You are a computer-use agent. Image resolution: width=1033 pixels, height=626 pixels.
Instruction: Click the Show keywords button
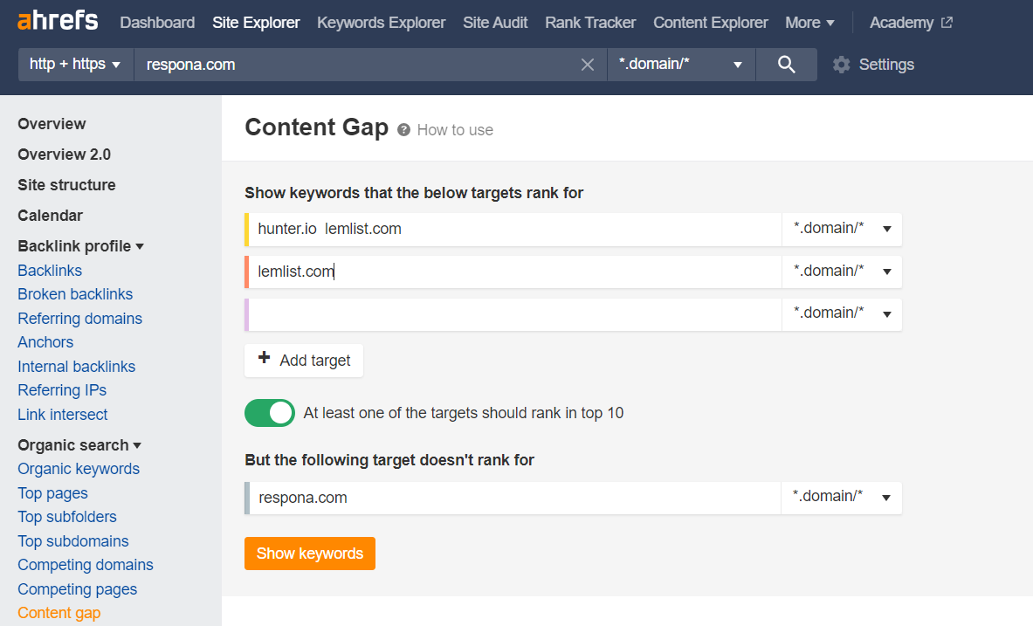pyautogui.click(x=310, y=554)
